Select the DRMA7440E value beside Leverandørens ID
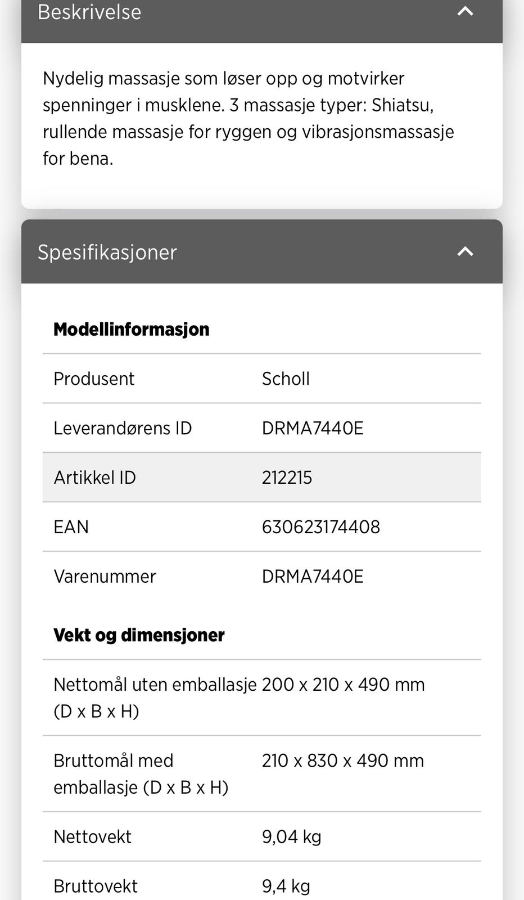The width and height of the screenshot is (524, 900). pyautogui.click(x=313, y=428)
